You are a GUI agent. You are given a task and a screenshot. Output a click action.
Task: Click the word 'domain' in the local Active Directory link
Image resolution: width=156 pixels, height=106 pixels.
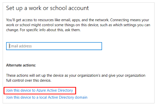click(81, 98)
